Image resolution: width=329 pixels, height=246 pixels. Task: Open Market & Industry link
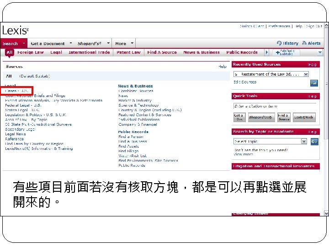[x=135, y=100]
